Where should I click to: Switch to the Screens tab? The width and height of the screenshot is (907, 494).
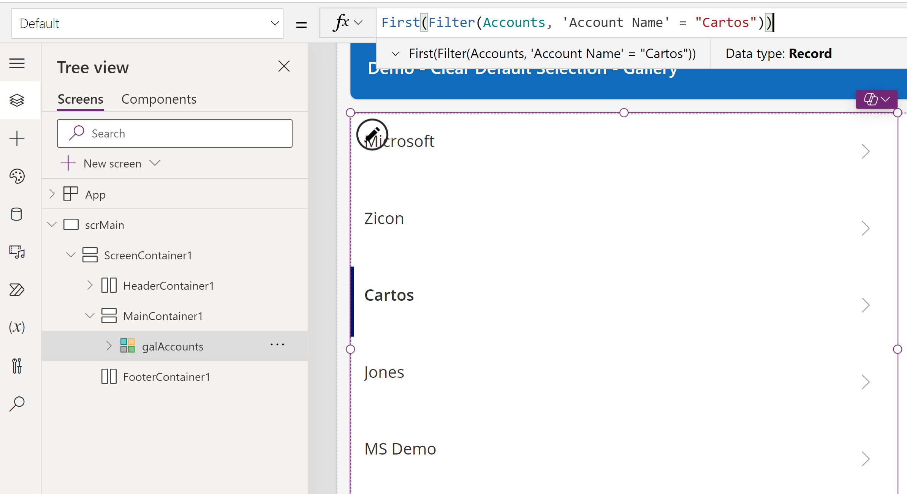click(x=80, y=99)
